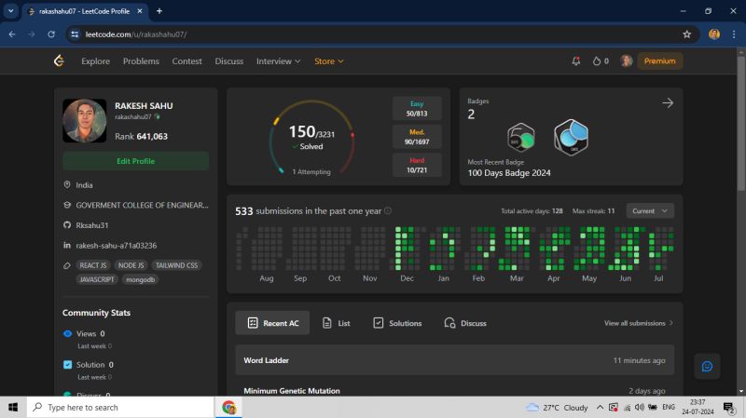Click the 100 Days Badge 2024 icon
The width and height of the screenshot is (746, 418).
(x=571, y=138)
